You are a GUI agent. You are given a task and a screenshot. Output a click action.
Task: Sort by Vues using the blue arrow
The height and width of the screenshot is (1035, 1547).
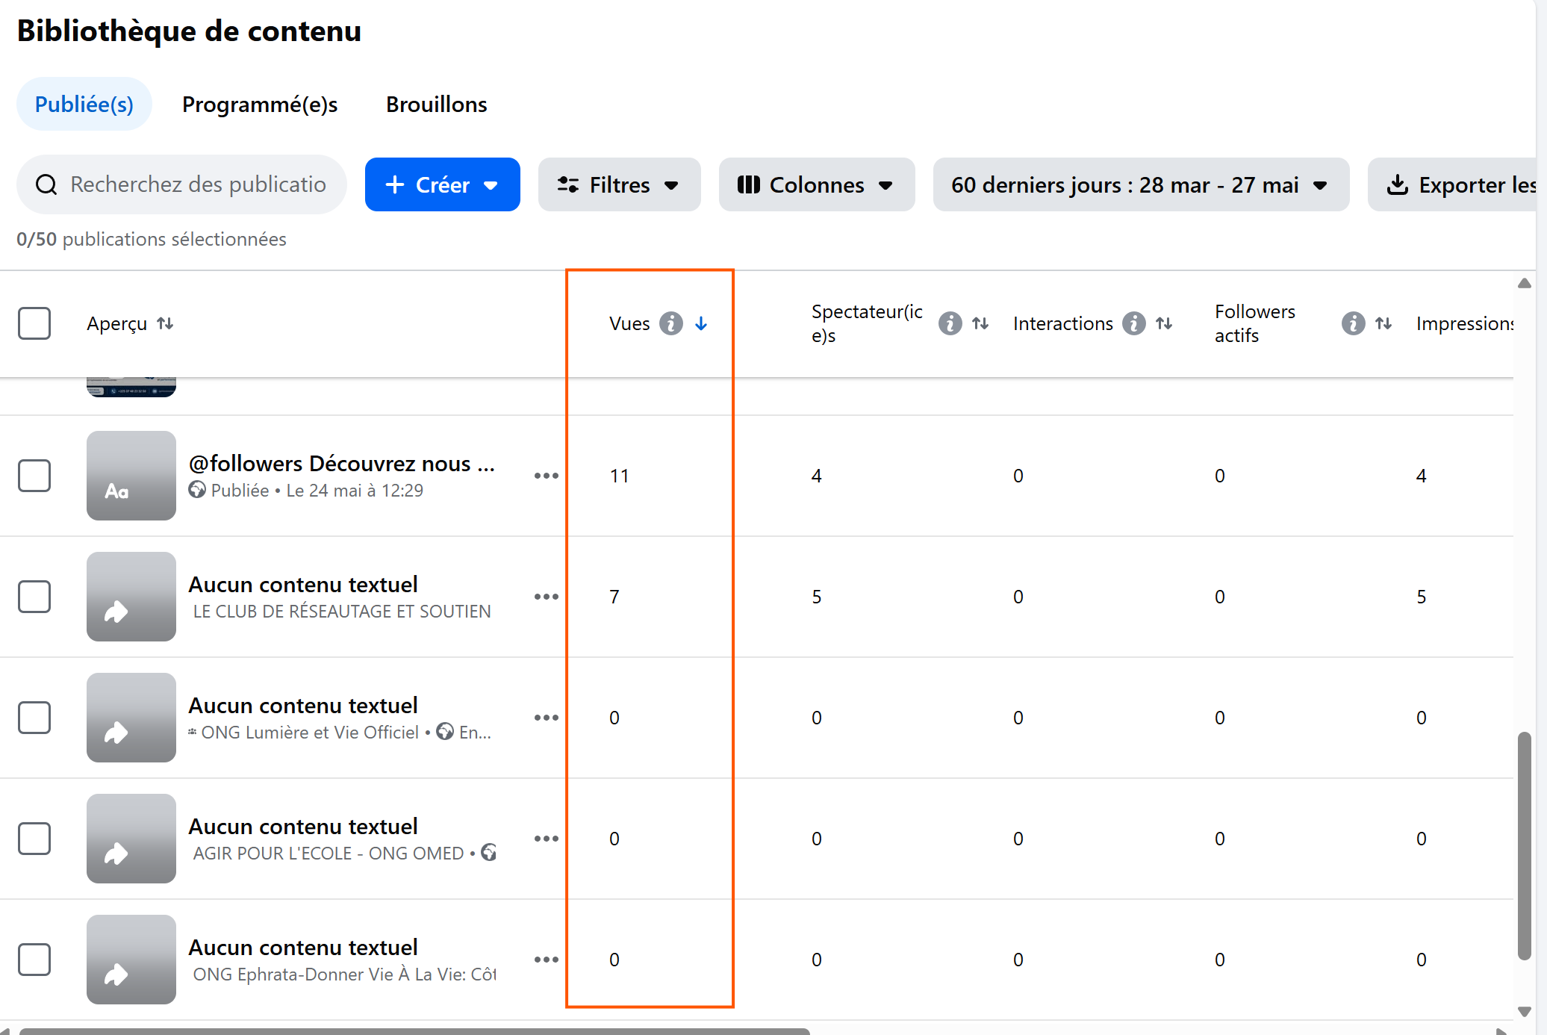701,323
